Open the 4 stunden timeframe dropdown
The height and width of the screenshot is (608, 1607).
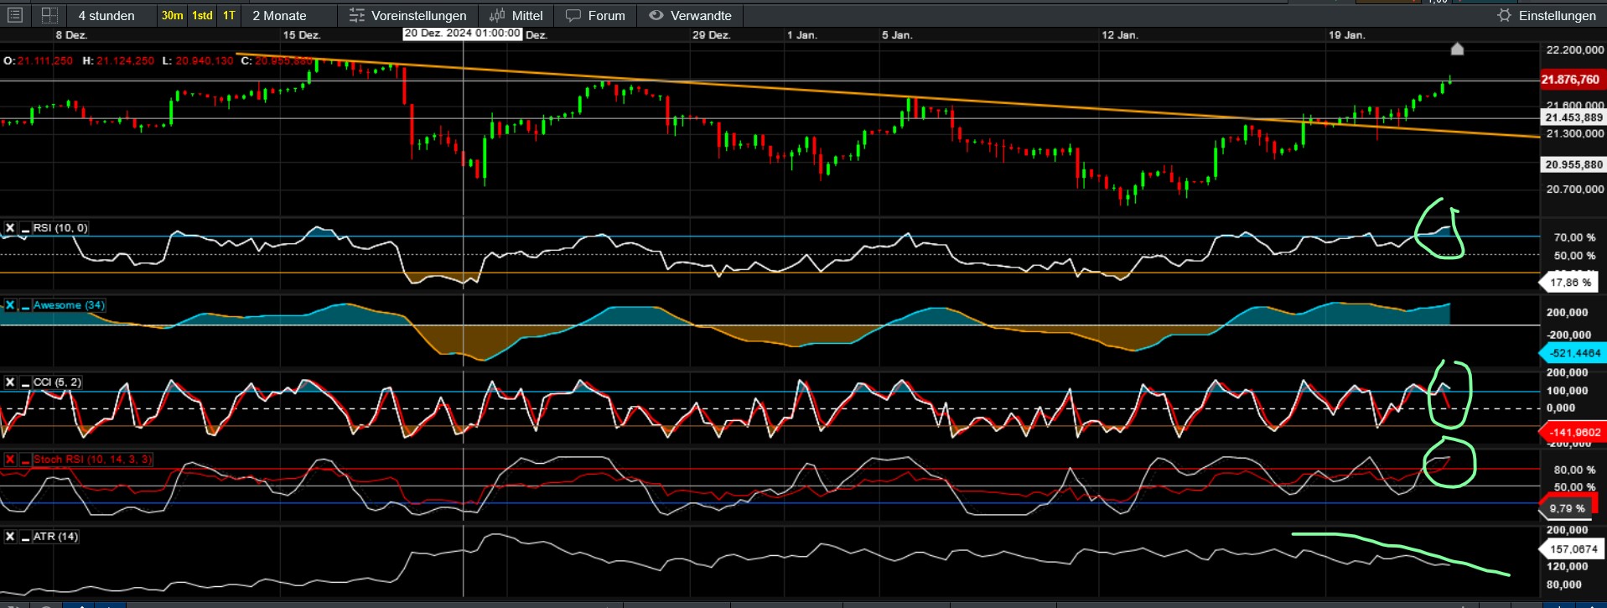[106, 15]
